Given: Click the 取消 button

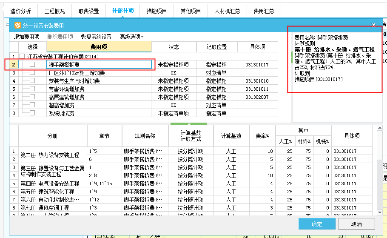Looking at the screenshot, I should 356,224.
